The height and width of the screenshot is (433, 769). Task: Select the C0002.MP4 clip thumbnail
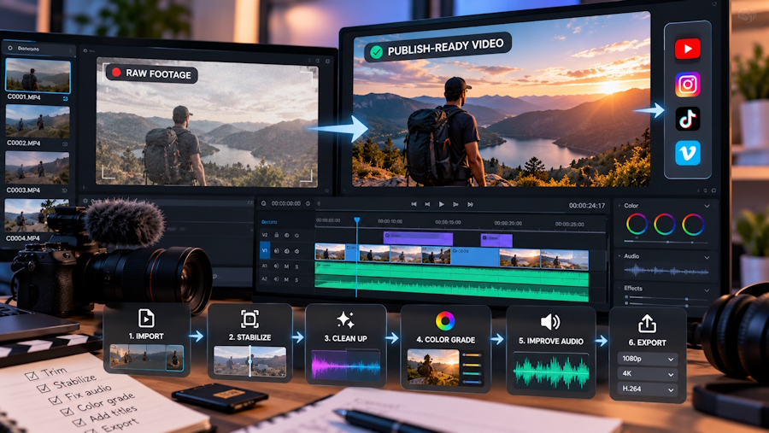pyautogui.click(x=38, y=121)
